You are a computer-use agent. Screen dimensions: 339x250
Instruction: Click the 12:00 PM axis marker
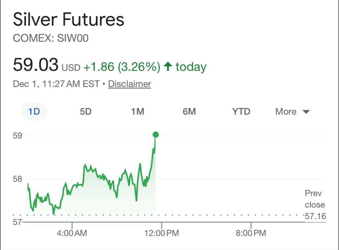coord(162,233)
